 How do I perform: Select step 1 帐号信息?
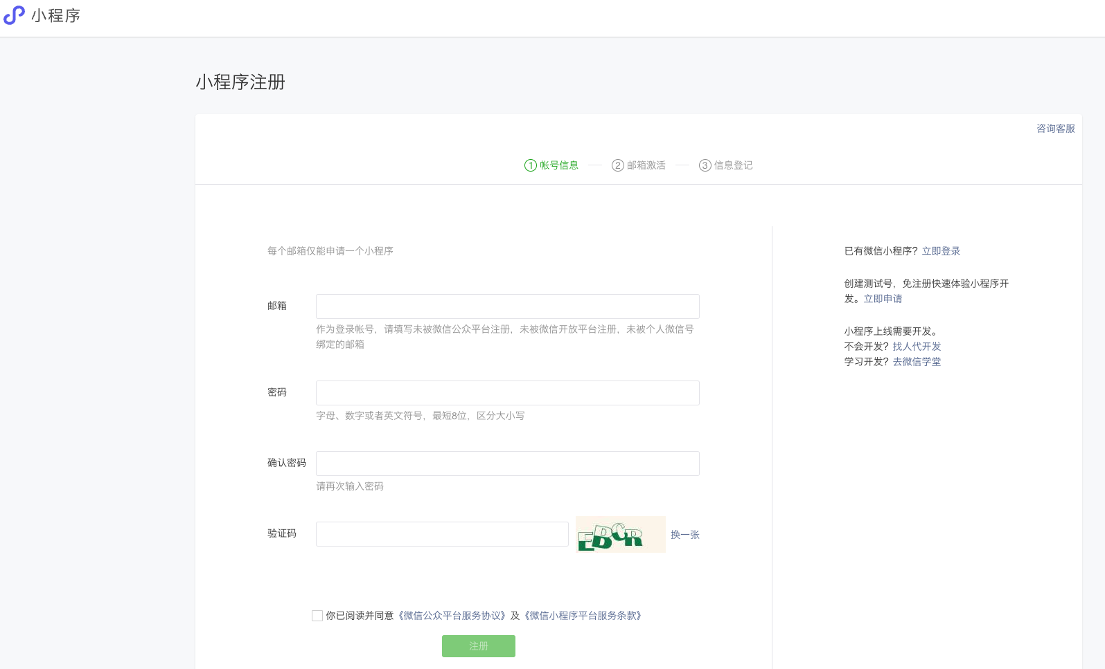point(551,165)
